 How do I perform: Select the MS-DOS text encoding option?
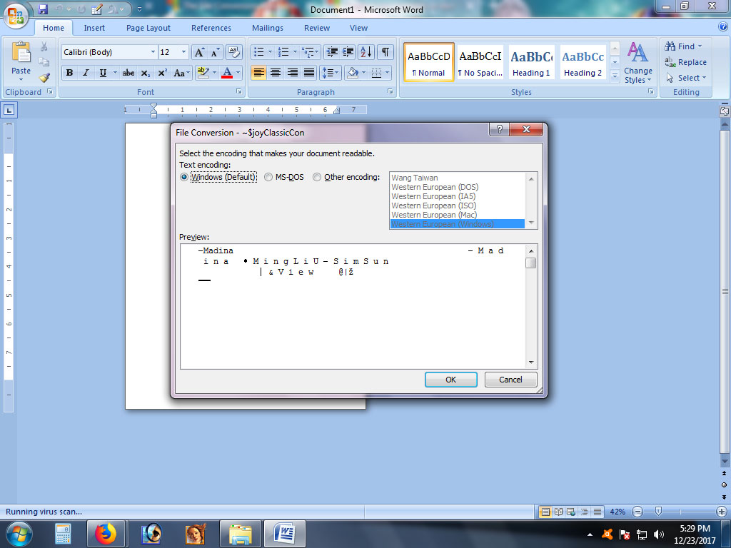[x=268, y=177]
